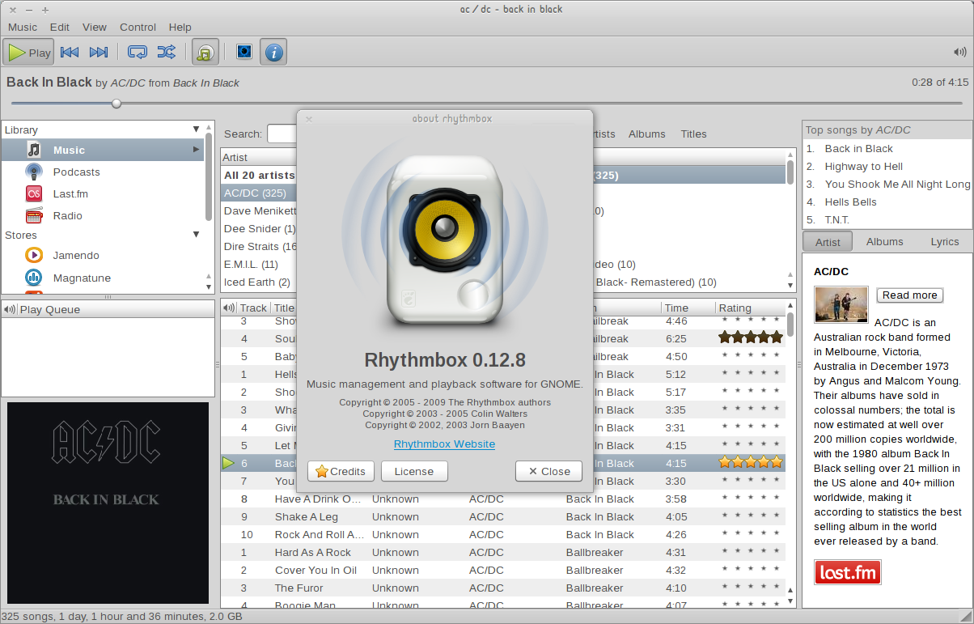Close the About Rhythmbox dialog
Viewport: 974px width, 624px height.
[548, 471]
